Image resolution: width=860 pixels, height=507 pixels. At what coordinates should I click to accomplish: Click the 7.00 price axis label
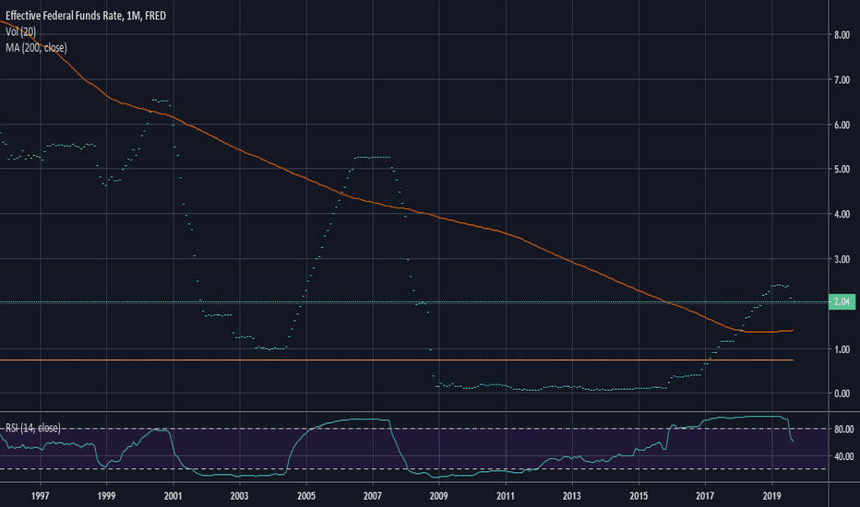coord(842,80)
